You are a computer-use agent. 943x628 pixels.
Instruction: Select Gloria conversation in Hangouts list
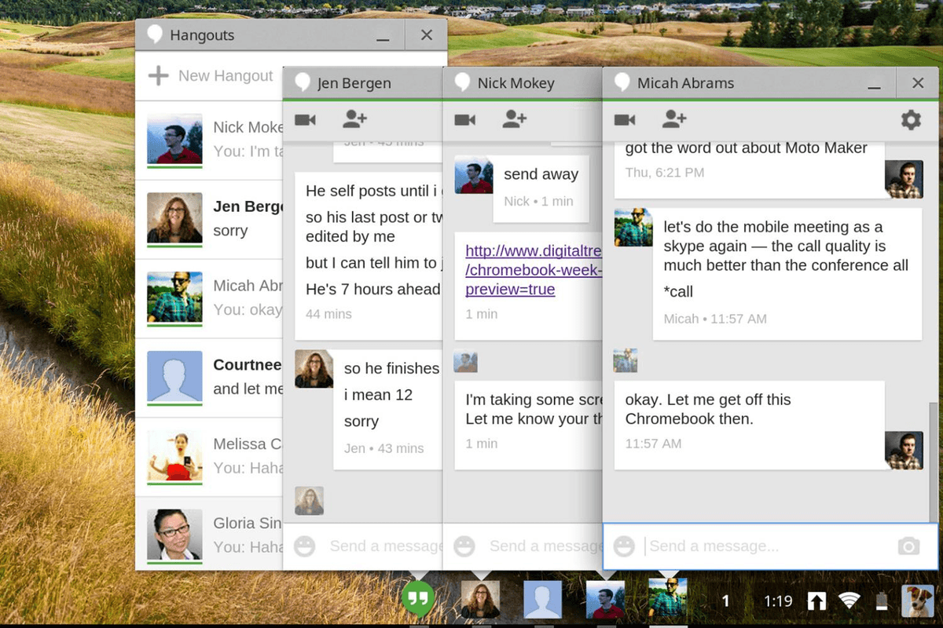pyautogui.click(x=209, y=534)
